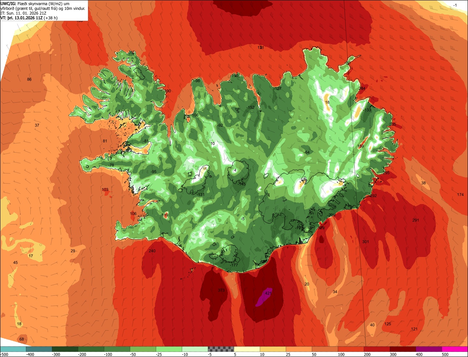Click the -106 value in the northwest
Image resolution: width=468 pixels, height=357 pixels.
(x=195, y=115)
